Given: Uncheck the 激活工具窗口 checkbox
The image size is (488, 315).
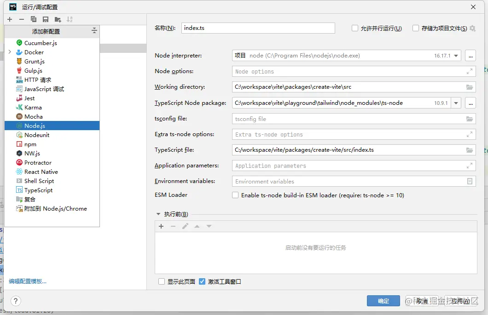Looking at the screenshot, I should click(x=202, y=281).
